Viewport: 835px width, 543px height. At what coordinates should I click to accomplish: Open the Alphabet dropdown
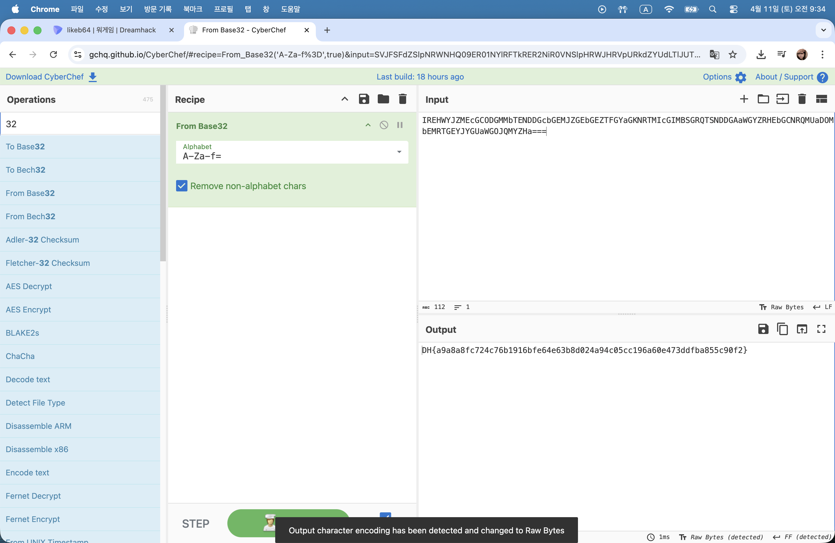point(399,152)
